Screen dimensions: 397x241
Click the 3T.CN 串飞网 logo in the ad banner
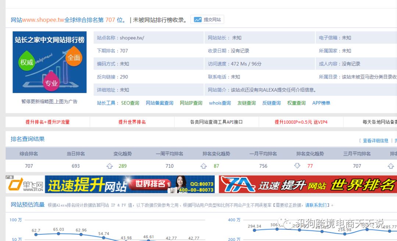[25, 184]
